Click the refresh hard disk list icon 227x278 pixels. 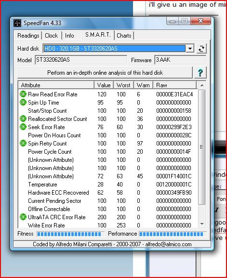click(201, 48)
